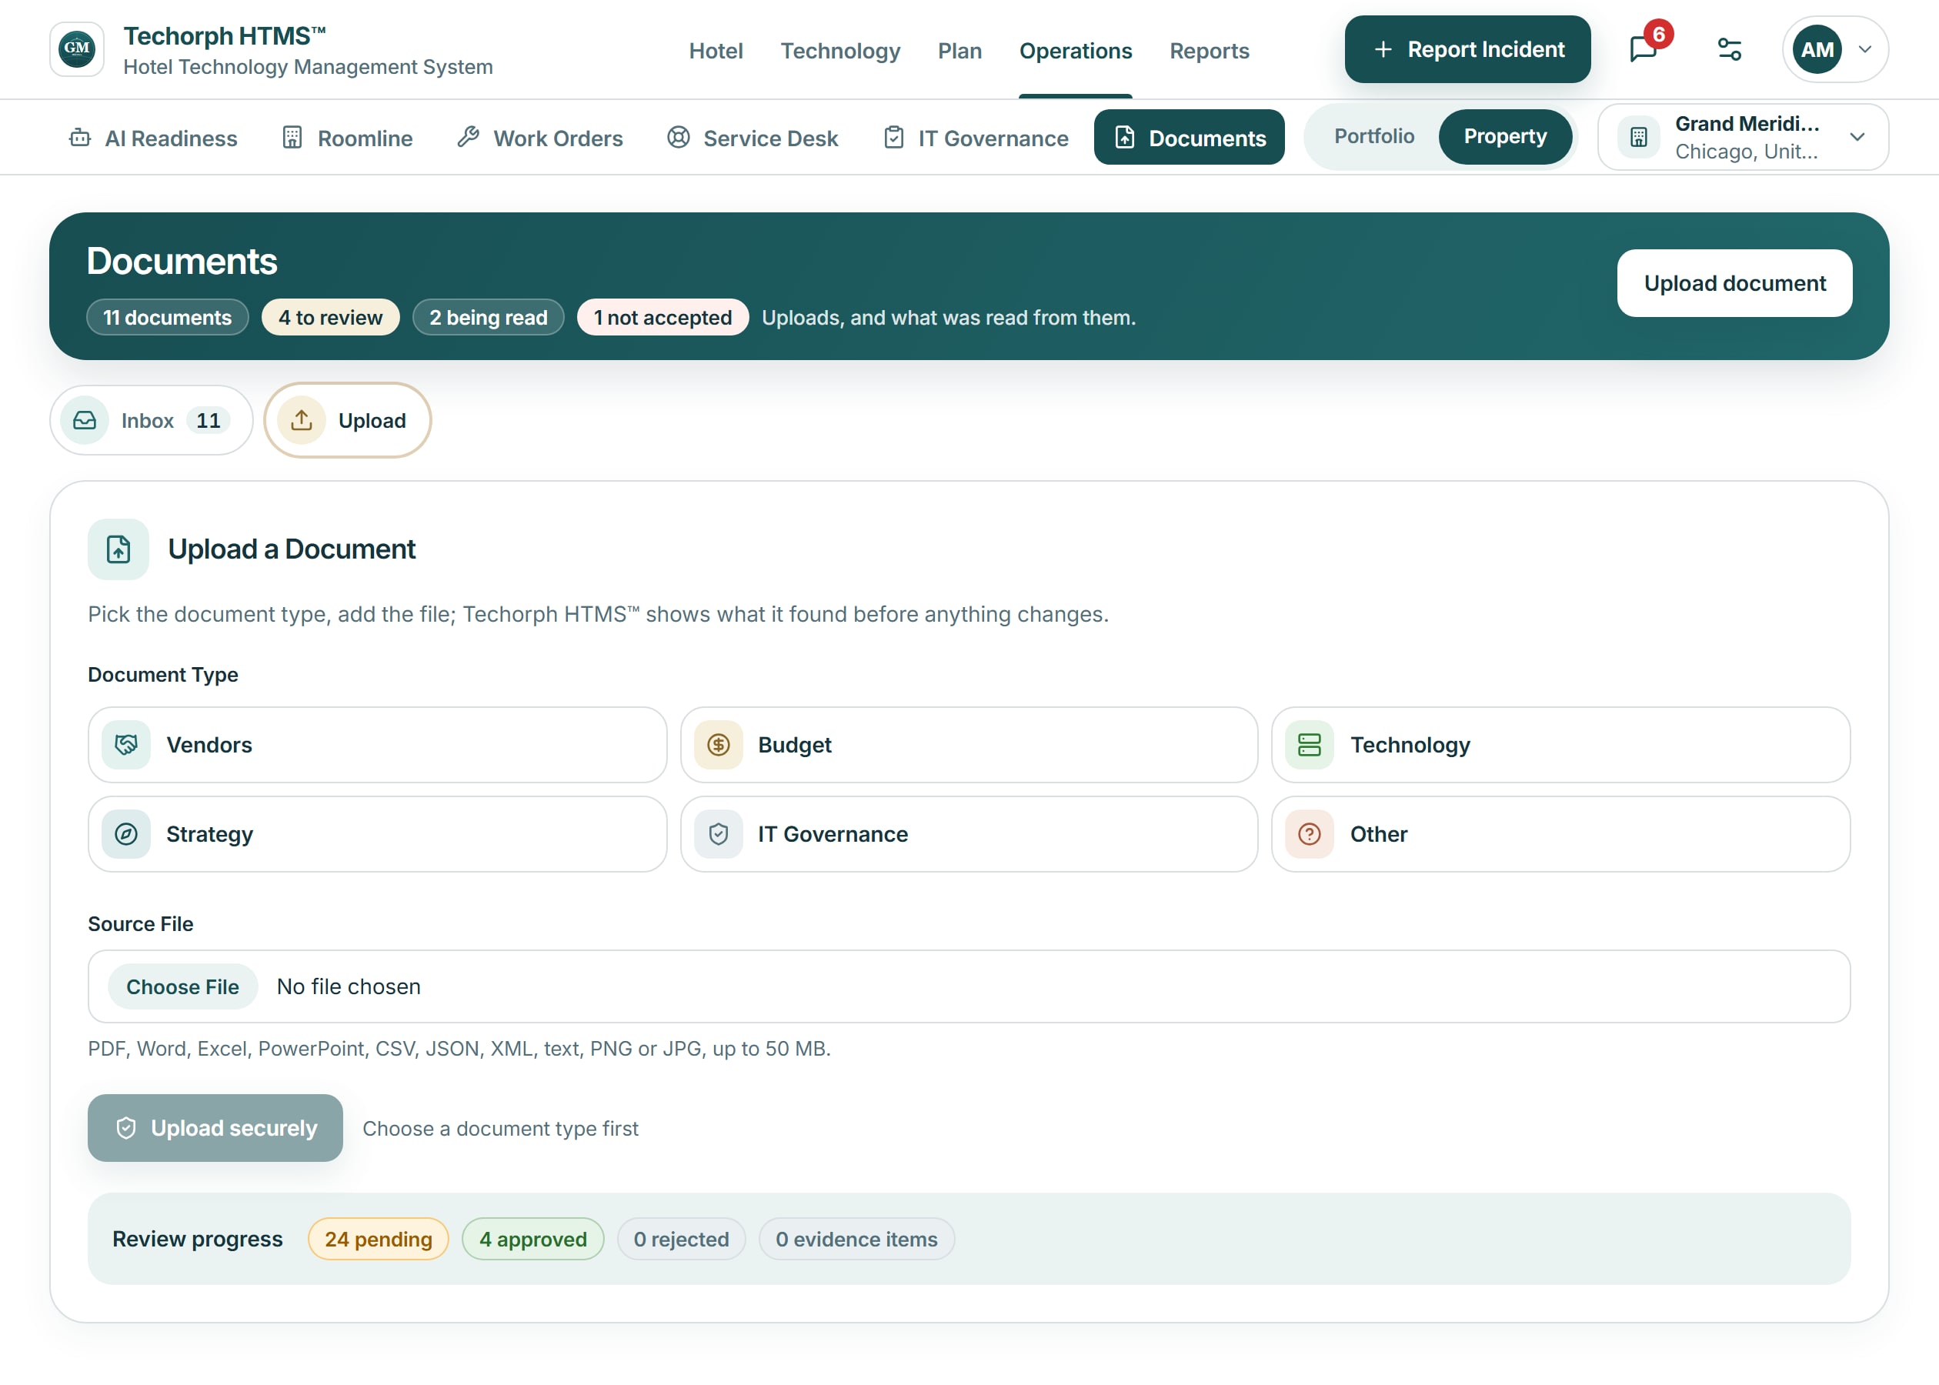This screenshot has width=1939, height=1385.
Task: Select Budget document type
Action: (x=969, y=745)
